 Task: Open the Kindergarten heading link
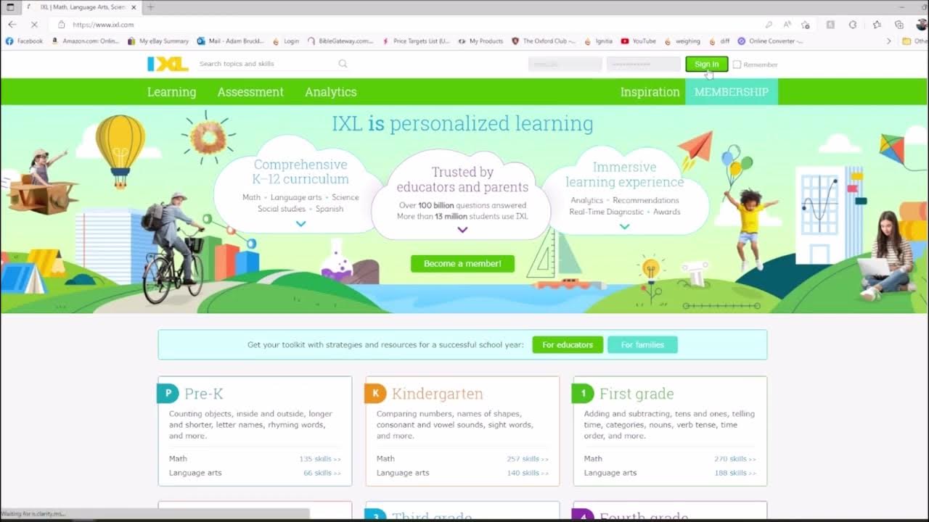(x=437, y=394)
